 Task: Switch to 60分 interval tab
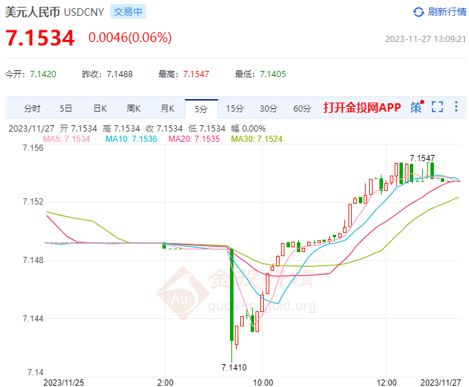[x=302, y=108]
